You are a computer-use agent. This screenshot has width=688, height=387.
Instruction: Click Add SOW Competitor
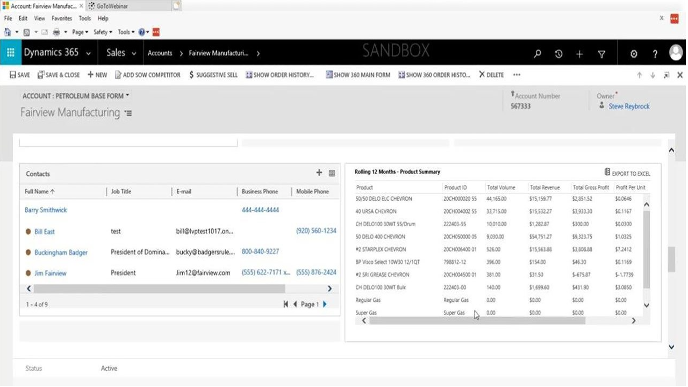click(148, 75)
